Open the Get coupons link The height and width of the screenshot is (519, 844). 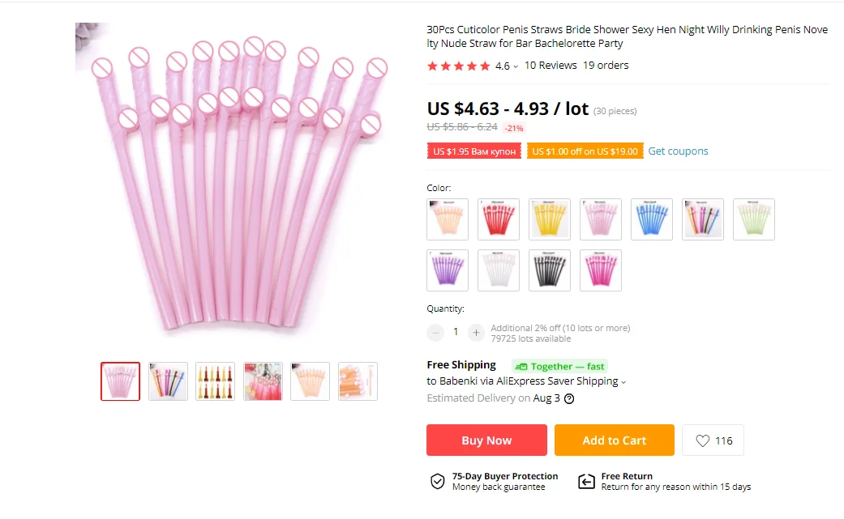pos(678,151)
